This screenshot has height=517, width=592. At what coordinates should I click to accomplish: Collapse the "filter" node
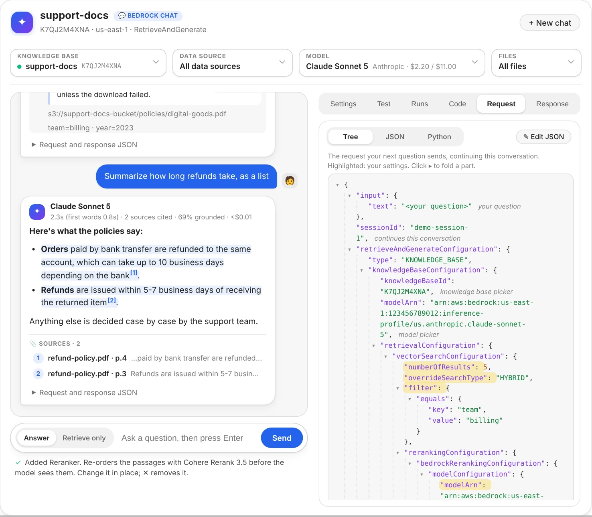click(x=397, y=388)
